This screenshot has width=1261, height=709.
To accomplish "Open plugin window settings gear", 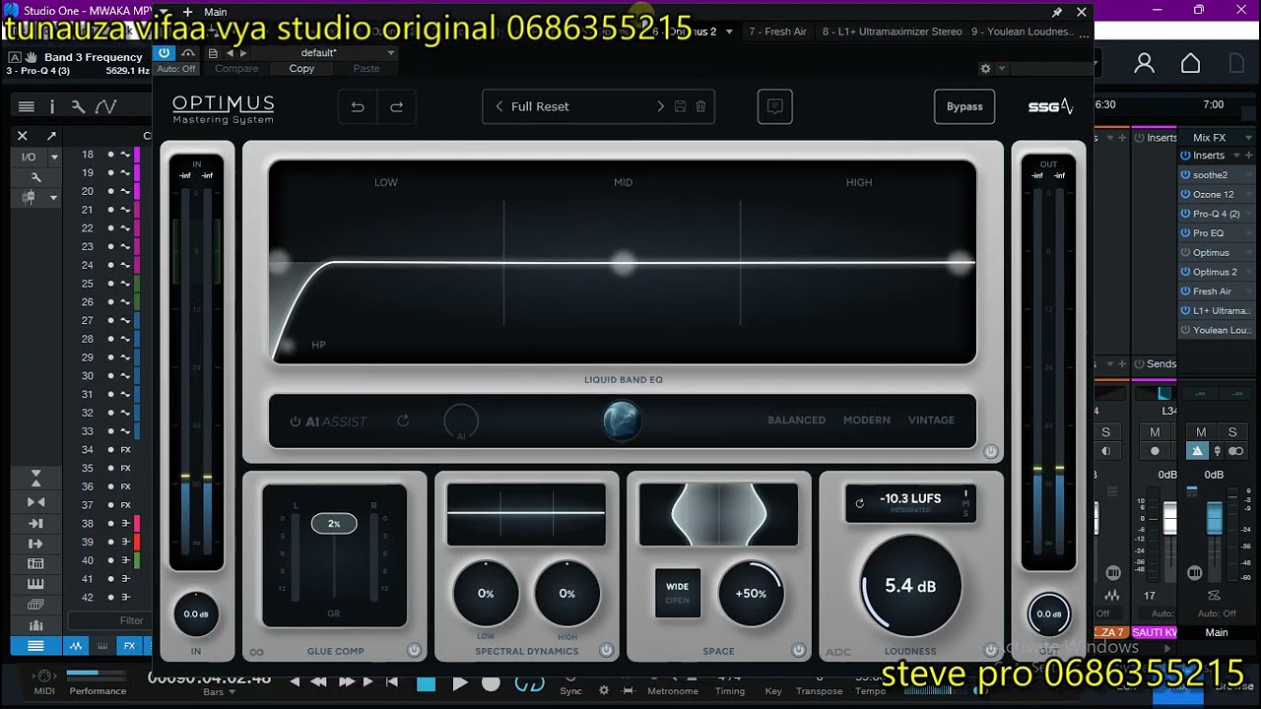I will point(985,68).
